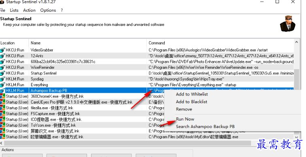Open the Action menu

click(29, 10)
